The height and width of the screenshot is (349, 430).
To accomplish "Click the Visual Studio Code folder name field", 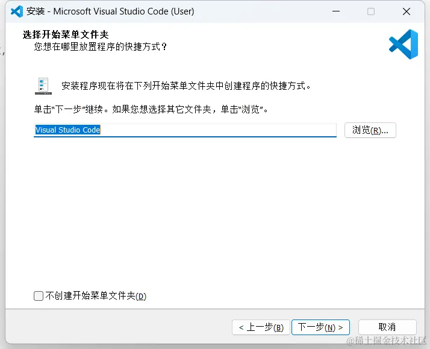I will [185, 130].
